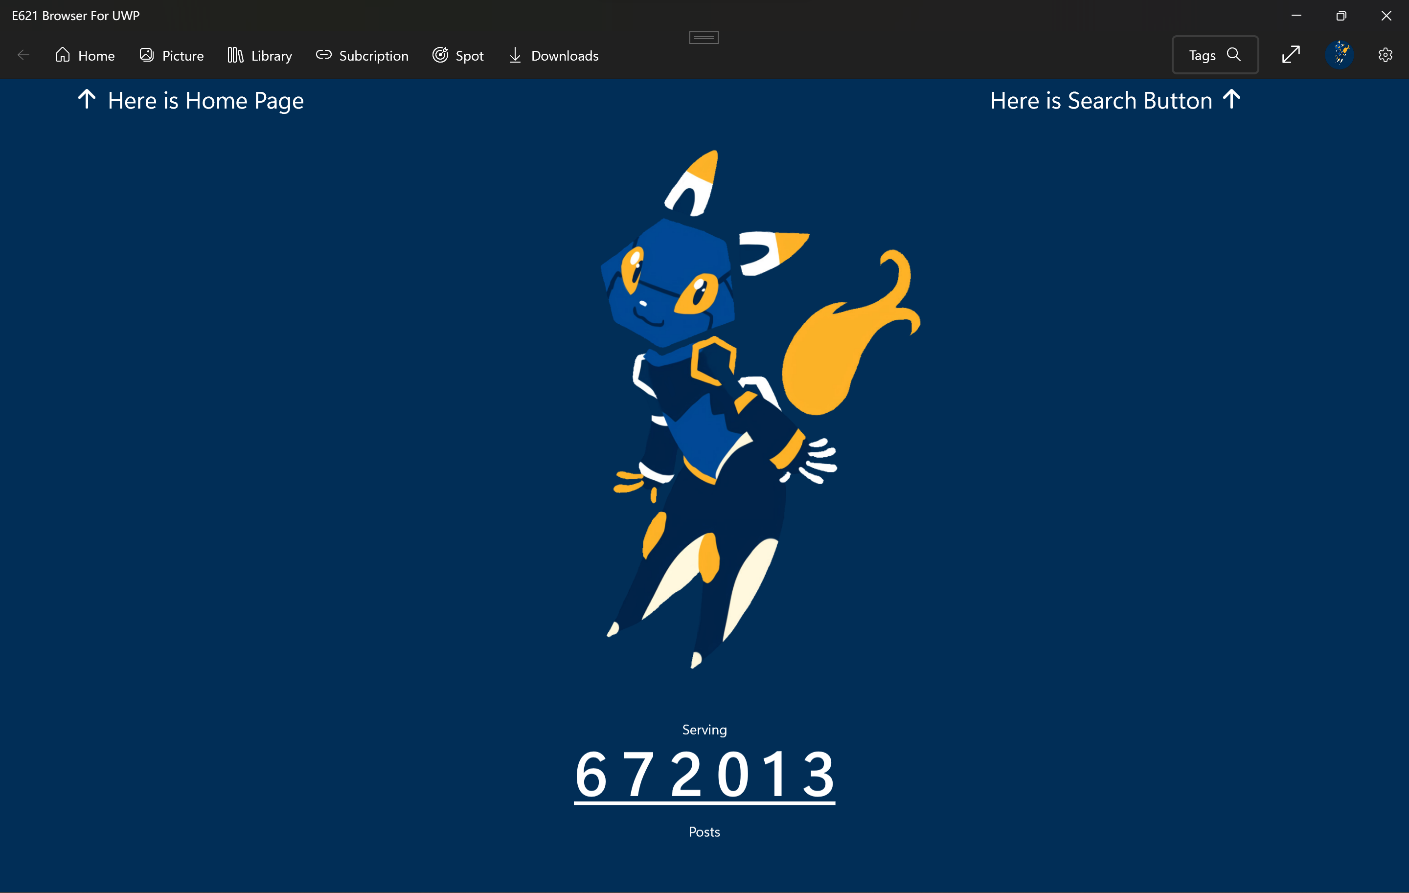1409x893 pixels.
Task: Click the Subscription link icon
Action: click(323, 55)
